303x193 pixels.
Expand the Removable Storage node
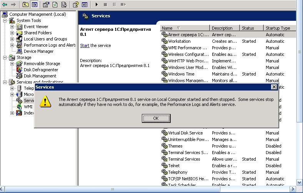pyautogui.click(x=12, y=64)
